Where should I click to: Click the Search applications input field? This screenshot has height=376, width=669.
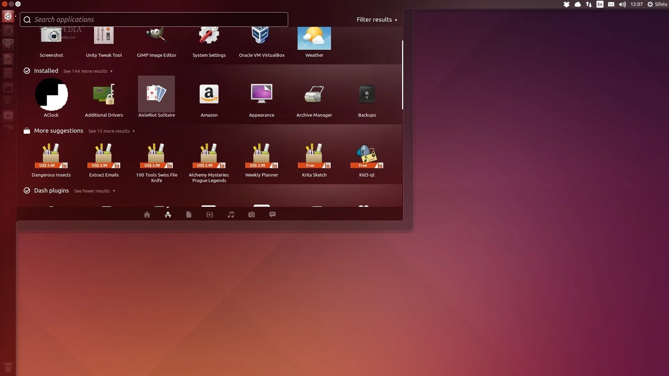click(153, 19)
